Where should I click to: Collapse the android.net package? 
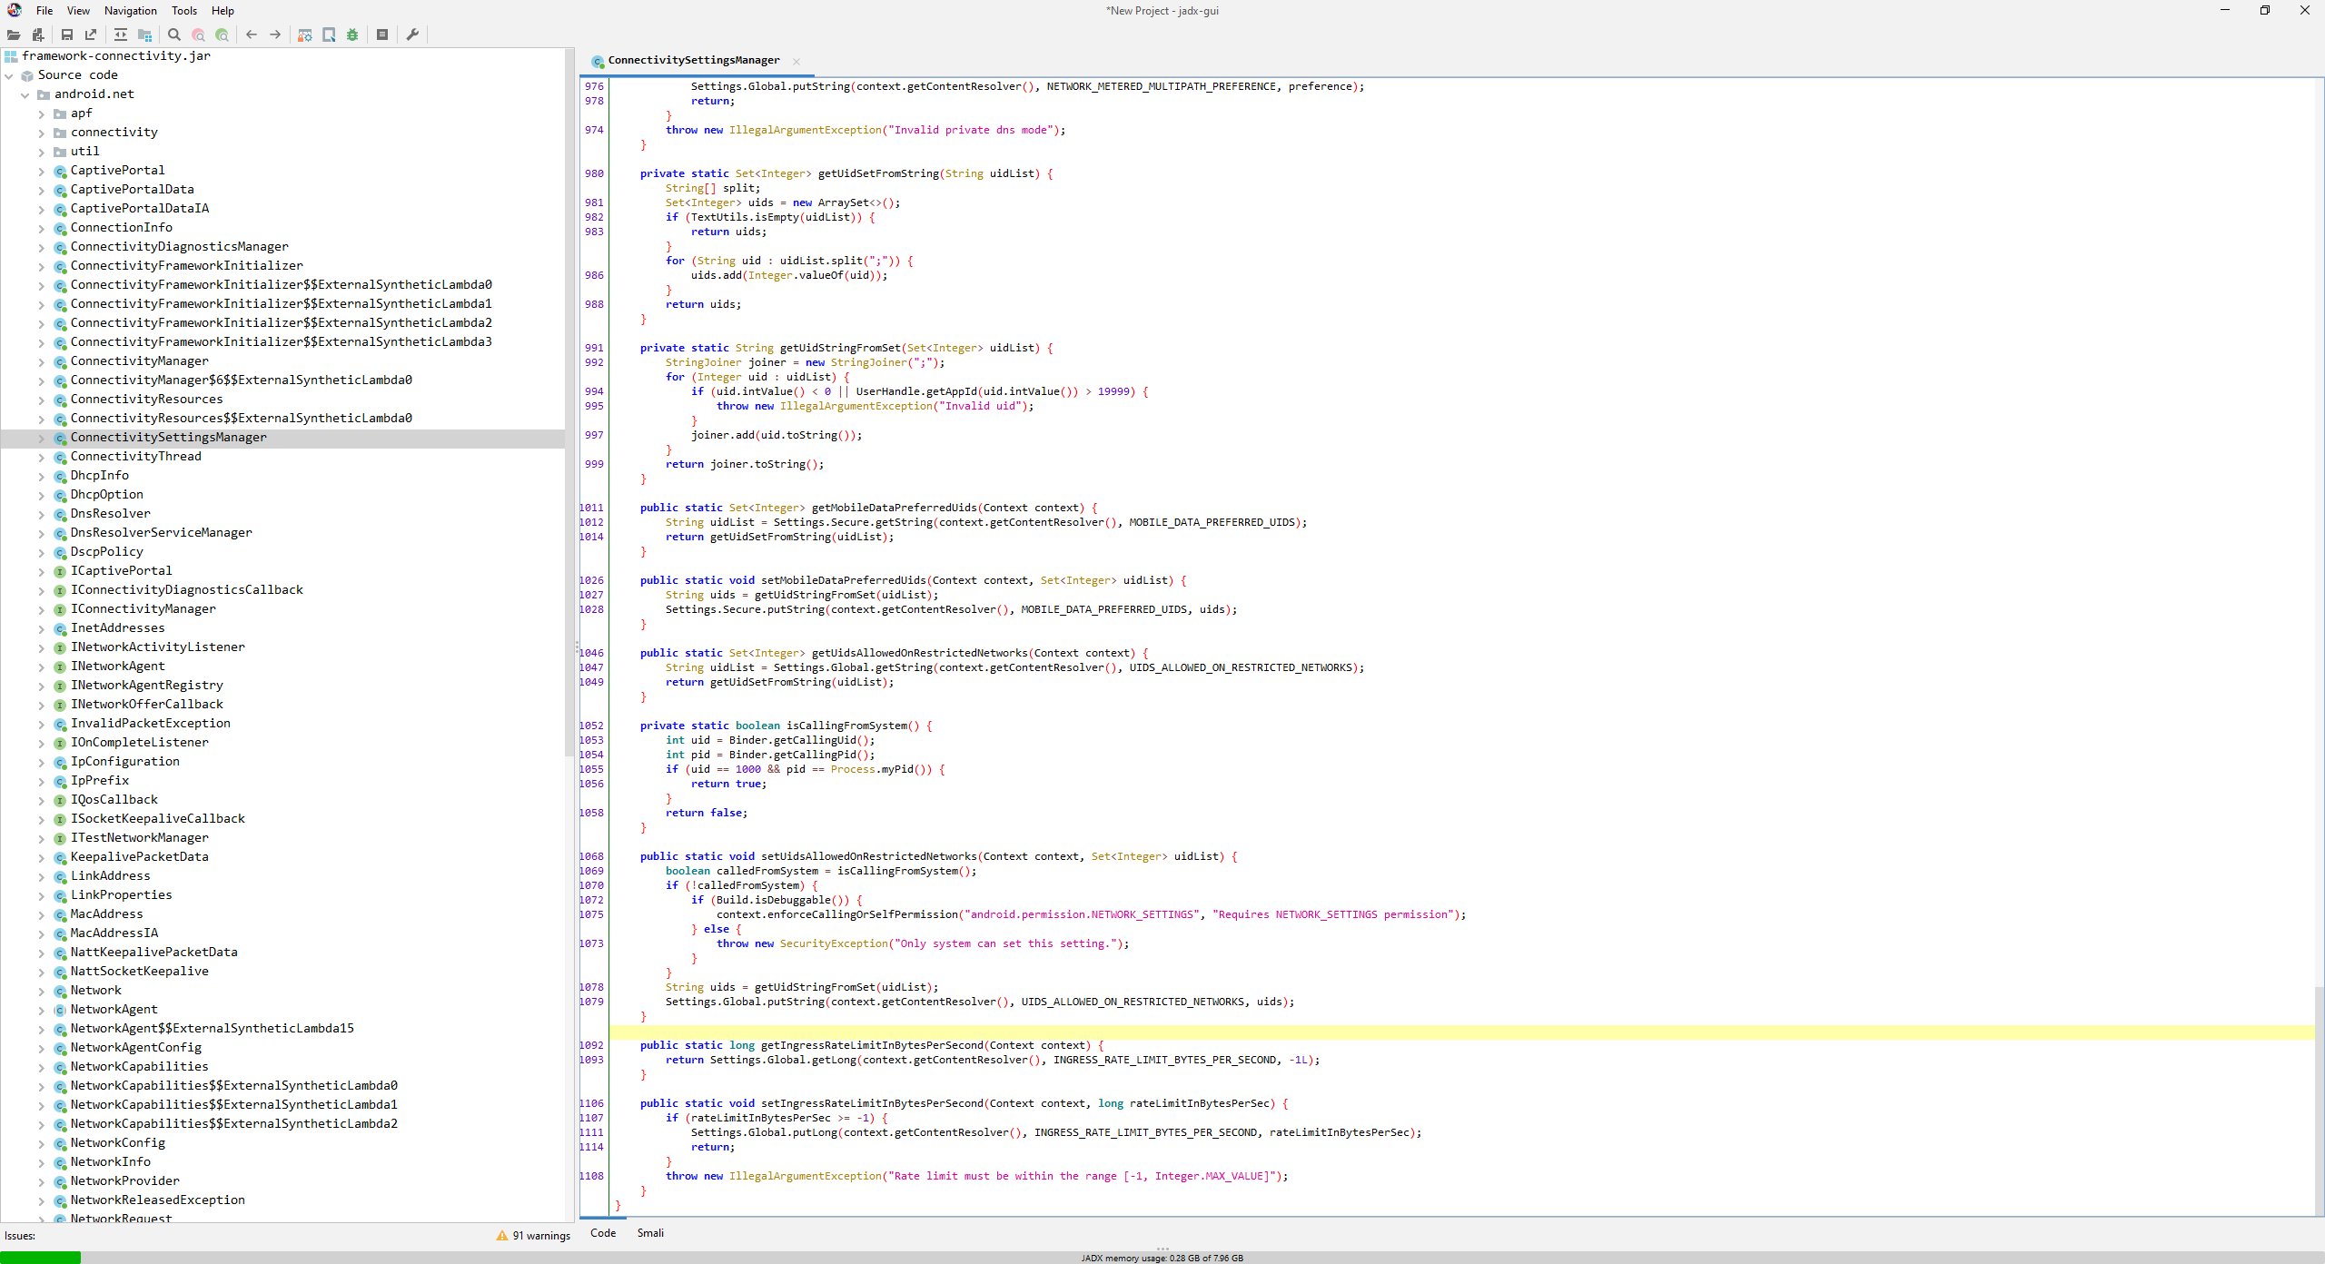pyautogui.click(x=25, y=94)
